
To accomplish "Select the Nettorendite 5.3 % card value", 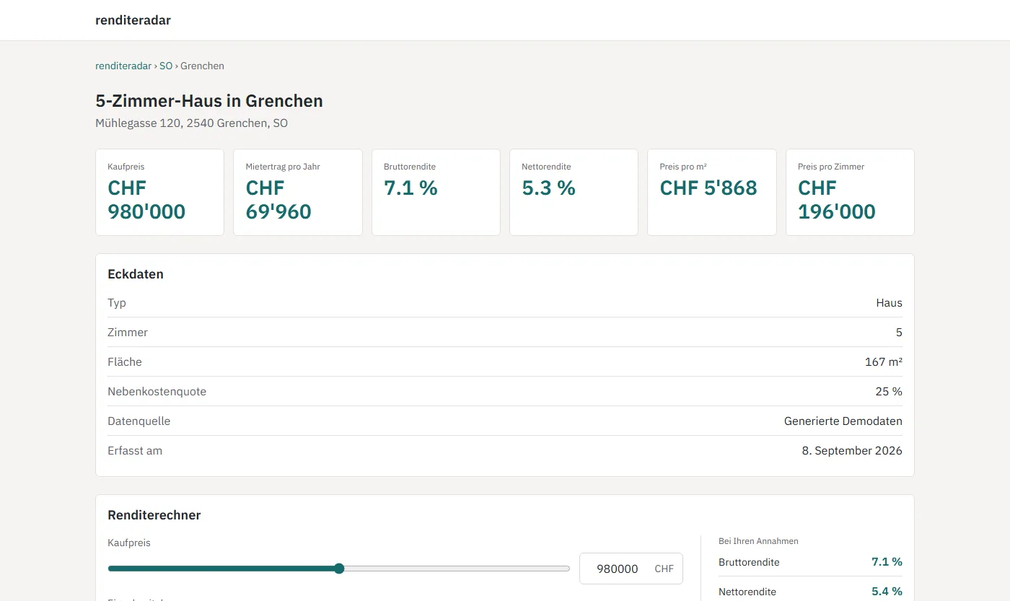I will pyautogui.click(x=548, y=188).
